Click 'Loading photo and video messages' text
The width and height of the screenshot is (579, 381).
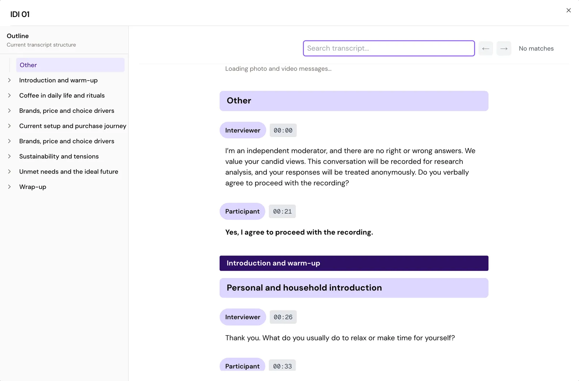(x=278, y=69)
